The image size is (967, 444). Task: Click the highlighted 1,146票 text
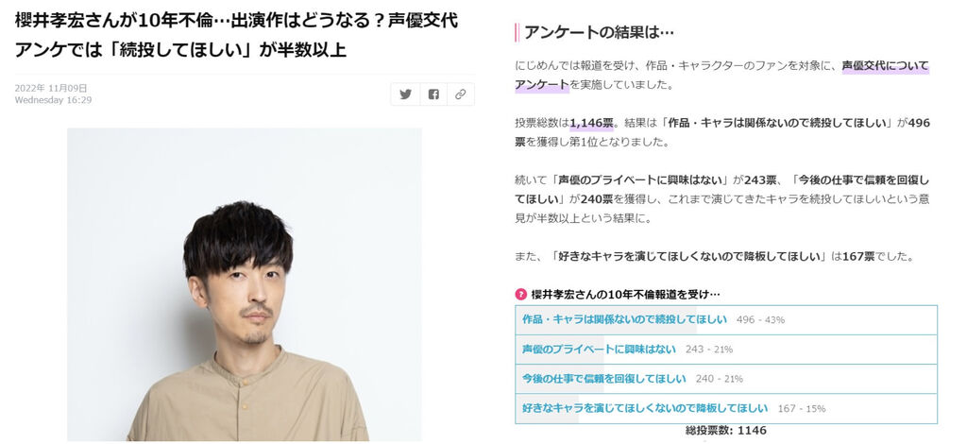point(591,123)
